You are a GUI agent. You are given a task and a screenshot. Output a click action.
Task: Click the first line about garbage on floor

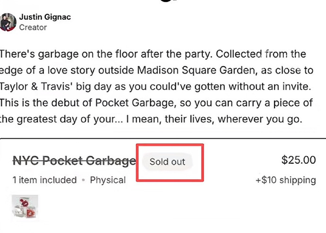point(153,54)
